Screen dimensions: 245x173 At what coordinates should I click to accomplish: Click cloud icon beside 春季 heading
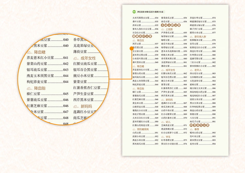click(x=191, y=129)
